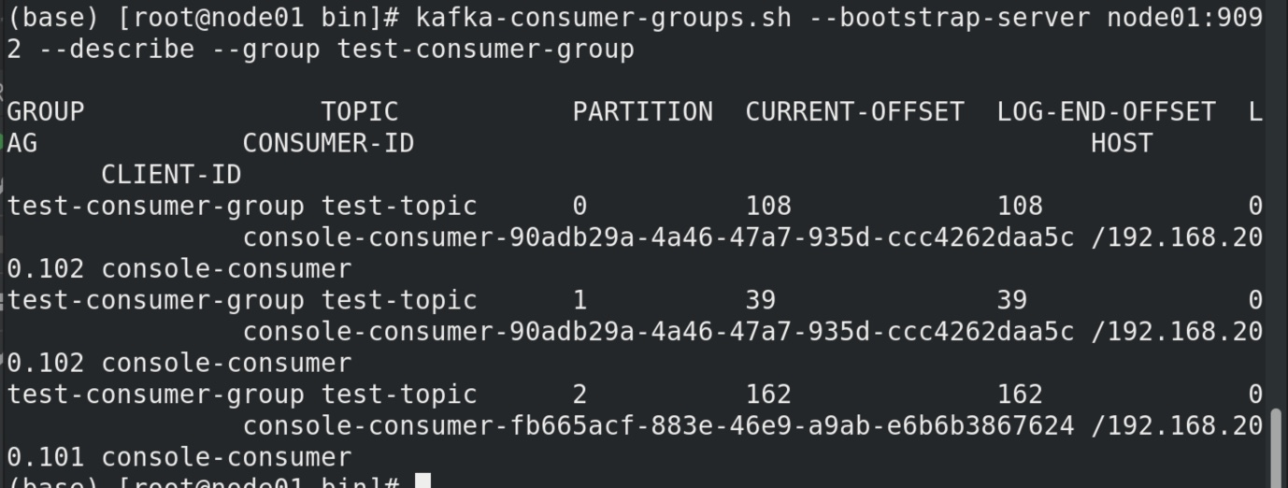Click current offset value 162
This screenshot has width=1288, height=488.
(x=768, y=395)
